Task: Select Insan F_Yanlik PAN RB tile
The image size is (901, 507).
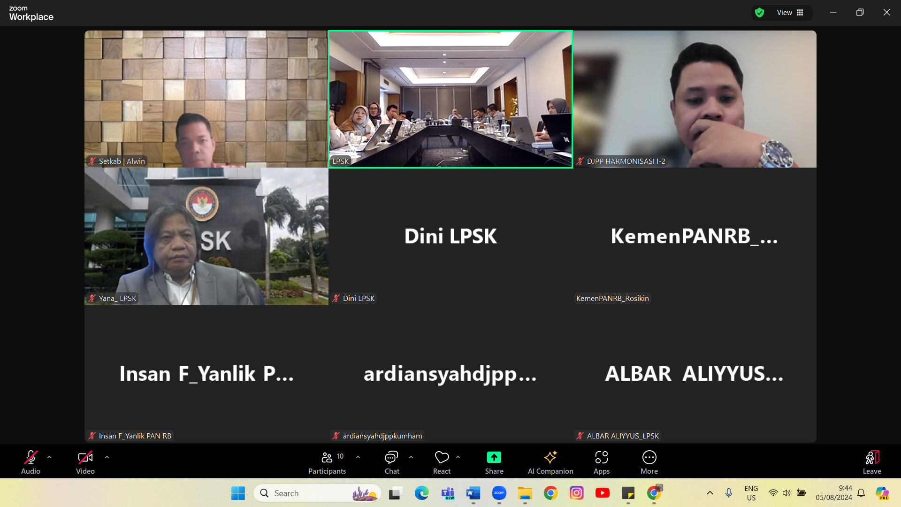Action: pyautogui.click(x=206, y=374)
